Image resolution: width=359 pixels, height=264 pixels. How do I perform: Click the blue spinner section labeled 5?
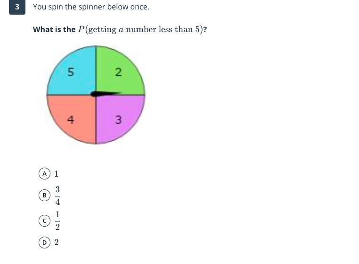tap(74, 74)
